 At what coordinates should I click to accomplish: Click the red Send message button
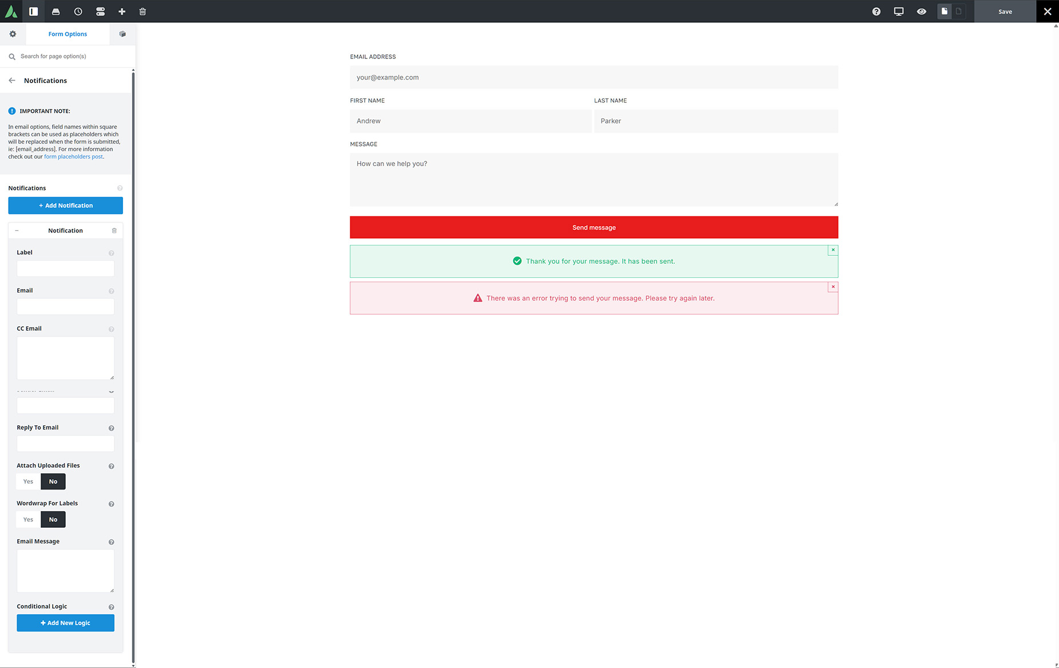594,227
